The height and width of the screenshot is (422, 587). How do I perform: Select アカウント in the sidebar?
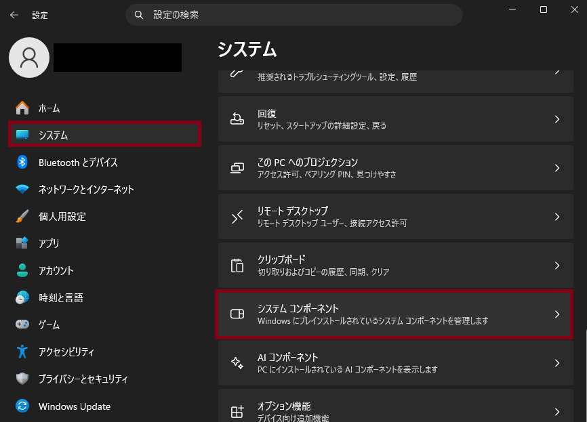point(56,270)
